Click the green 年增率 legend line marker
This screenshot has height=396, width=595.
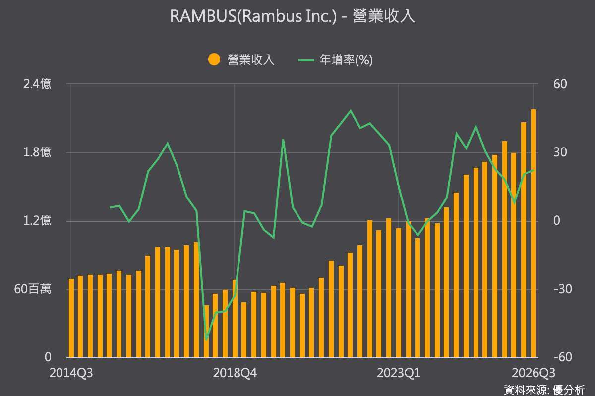click(306, 60)
